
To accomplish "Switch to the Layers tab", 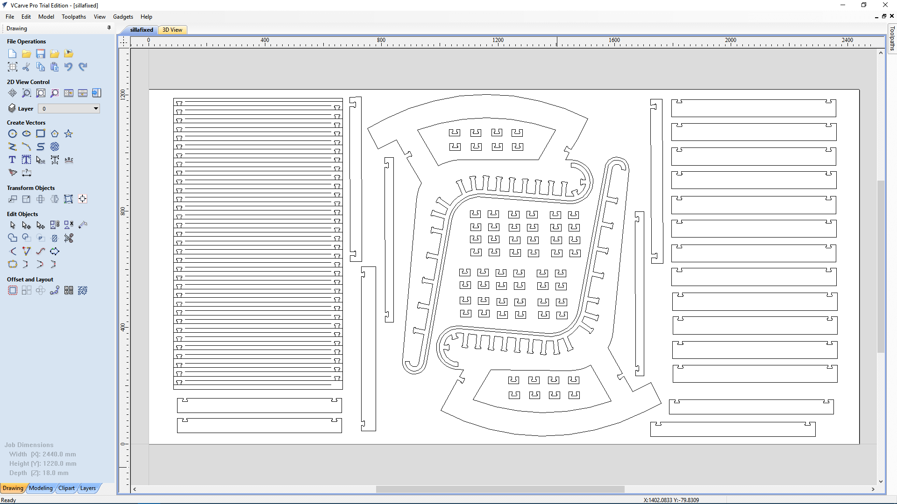I will [88, 488].
